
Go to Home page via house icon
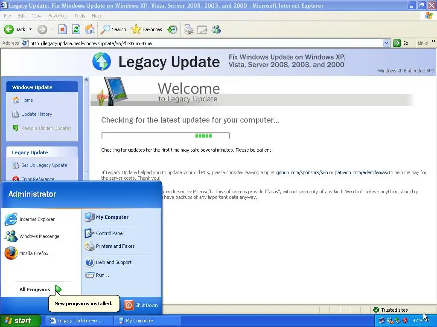(x=90, y=29)
